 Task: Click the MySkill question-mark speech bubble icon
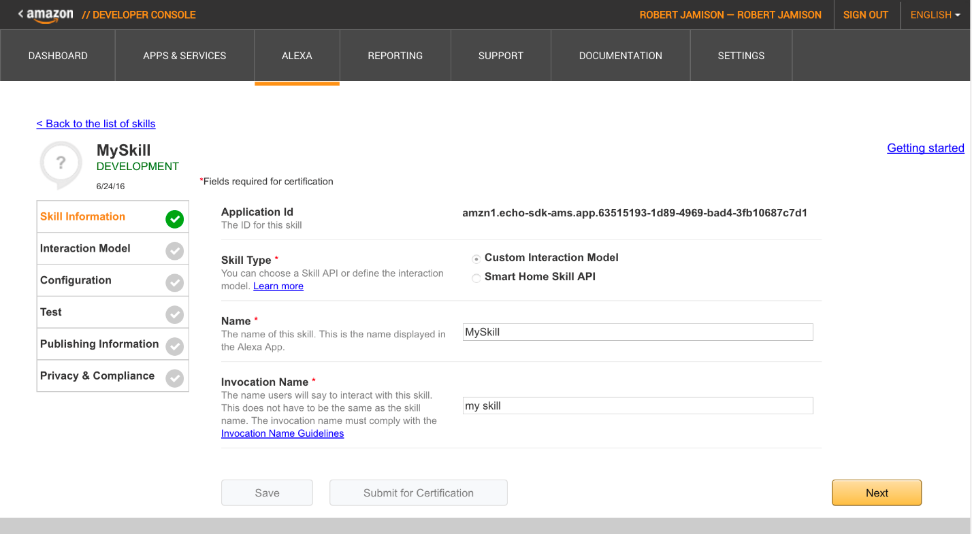pos(61,164)
